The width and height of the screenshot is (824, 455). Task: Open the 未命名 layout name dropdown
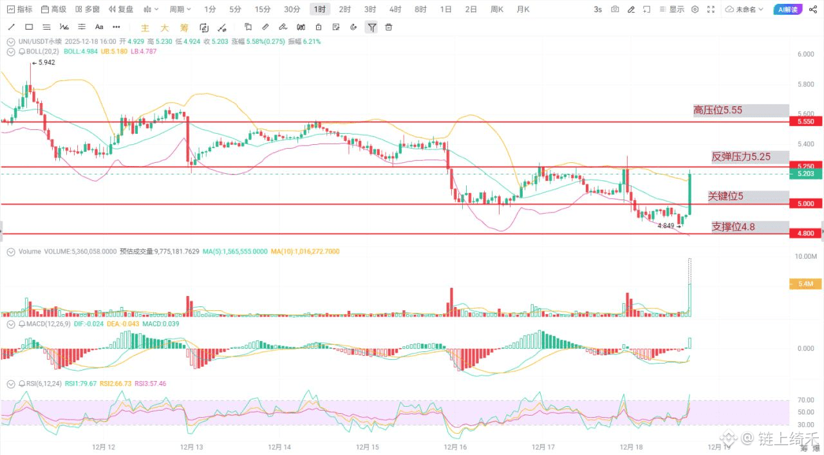745,10
